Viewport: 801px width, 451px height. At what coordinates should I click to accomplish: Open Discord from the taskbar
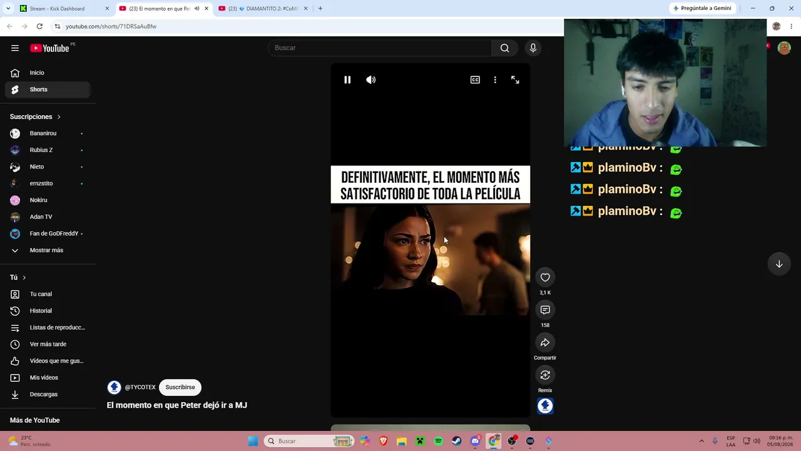tap(475, 441)
